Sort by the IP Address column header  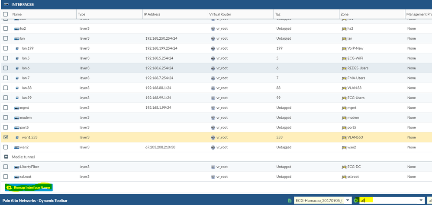click(175, 14)
